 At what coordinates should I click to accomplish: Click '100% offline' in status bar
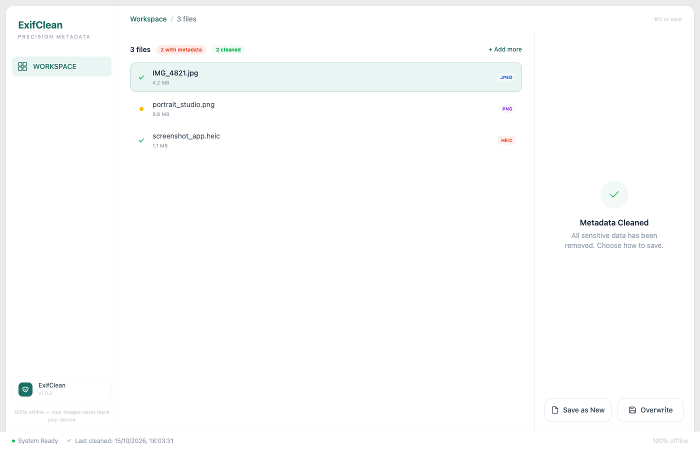[x=670, y=441]
